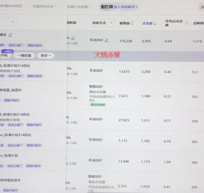This screenshot has width=204, height=193.
Task: Sort by 平均点击花费 column arrows
Action: [x=187, y=23]
